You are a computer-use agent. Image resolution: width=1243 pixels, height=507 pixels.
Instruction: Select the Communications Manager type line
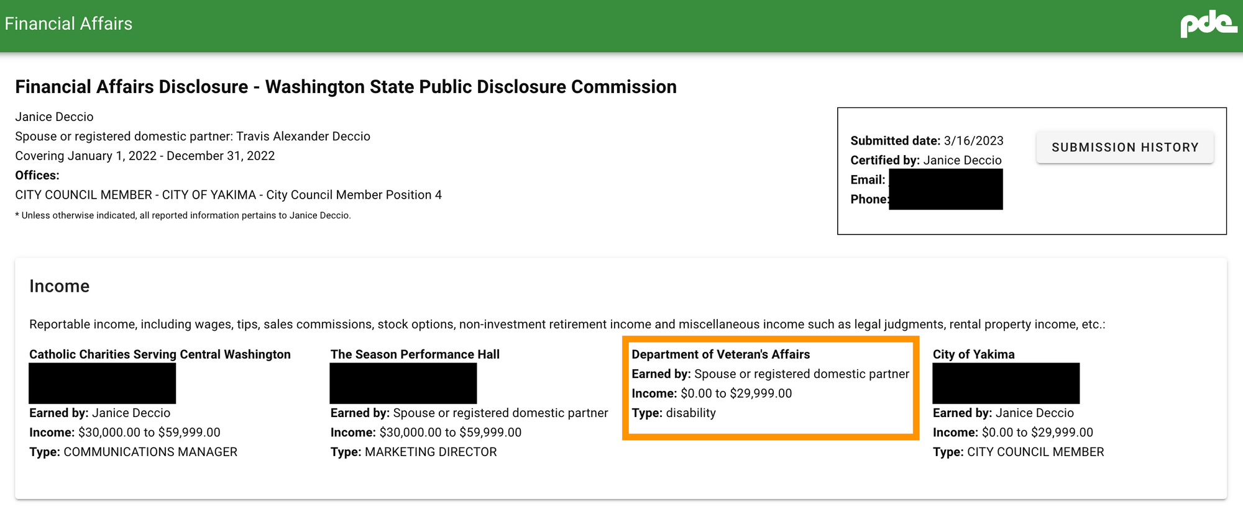133,452
